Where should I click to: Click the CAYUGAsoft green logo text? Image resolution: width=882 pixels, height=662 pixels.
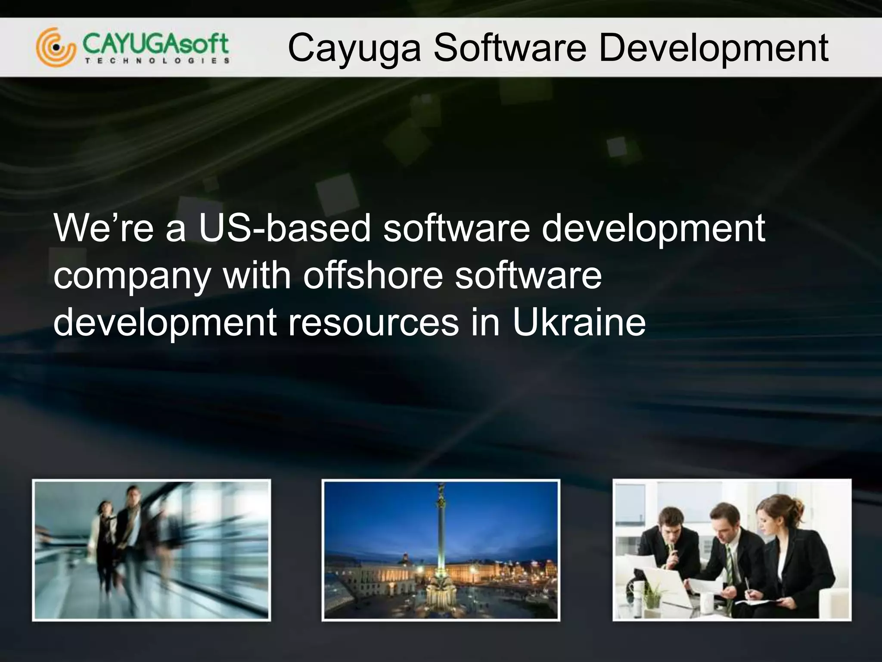click(x=155, y=44)
